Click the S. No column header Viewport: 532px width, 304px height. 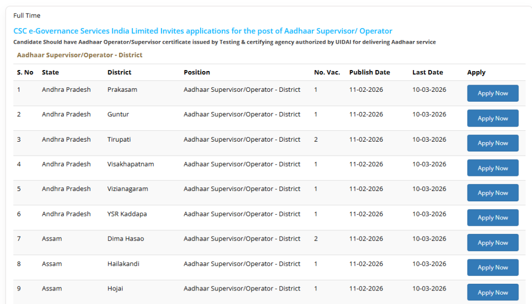[x=25, y=72]
